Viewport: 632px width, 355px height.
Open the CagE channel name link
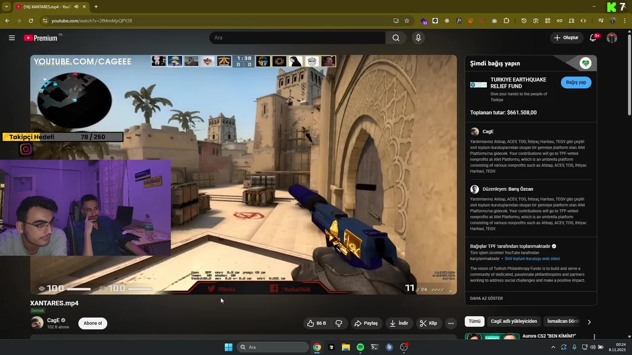coord(53,320)
